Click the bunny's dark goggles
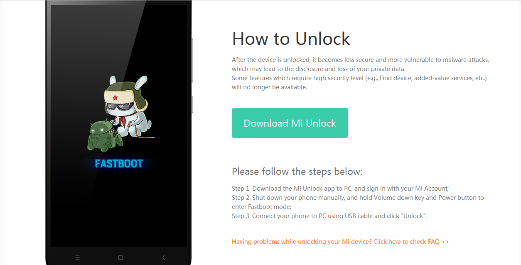 pos(119,108)
